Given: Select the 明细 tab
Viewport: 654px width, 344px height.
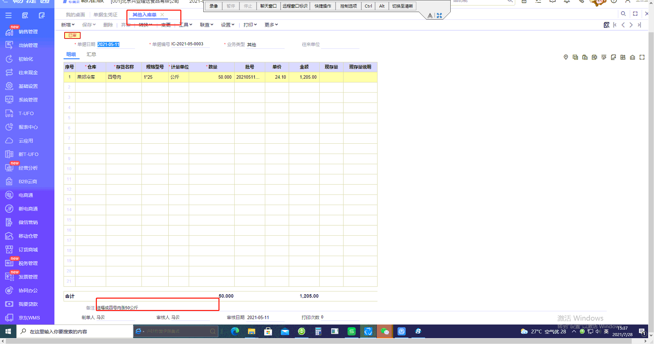Looking at the screenshot, I should [x=71, y=54].
